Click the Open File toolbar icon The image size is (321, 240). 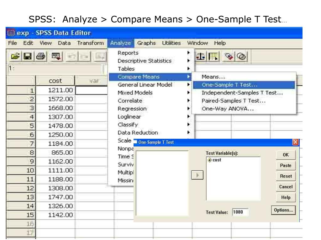point(15,56)
